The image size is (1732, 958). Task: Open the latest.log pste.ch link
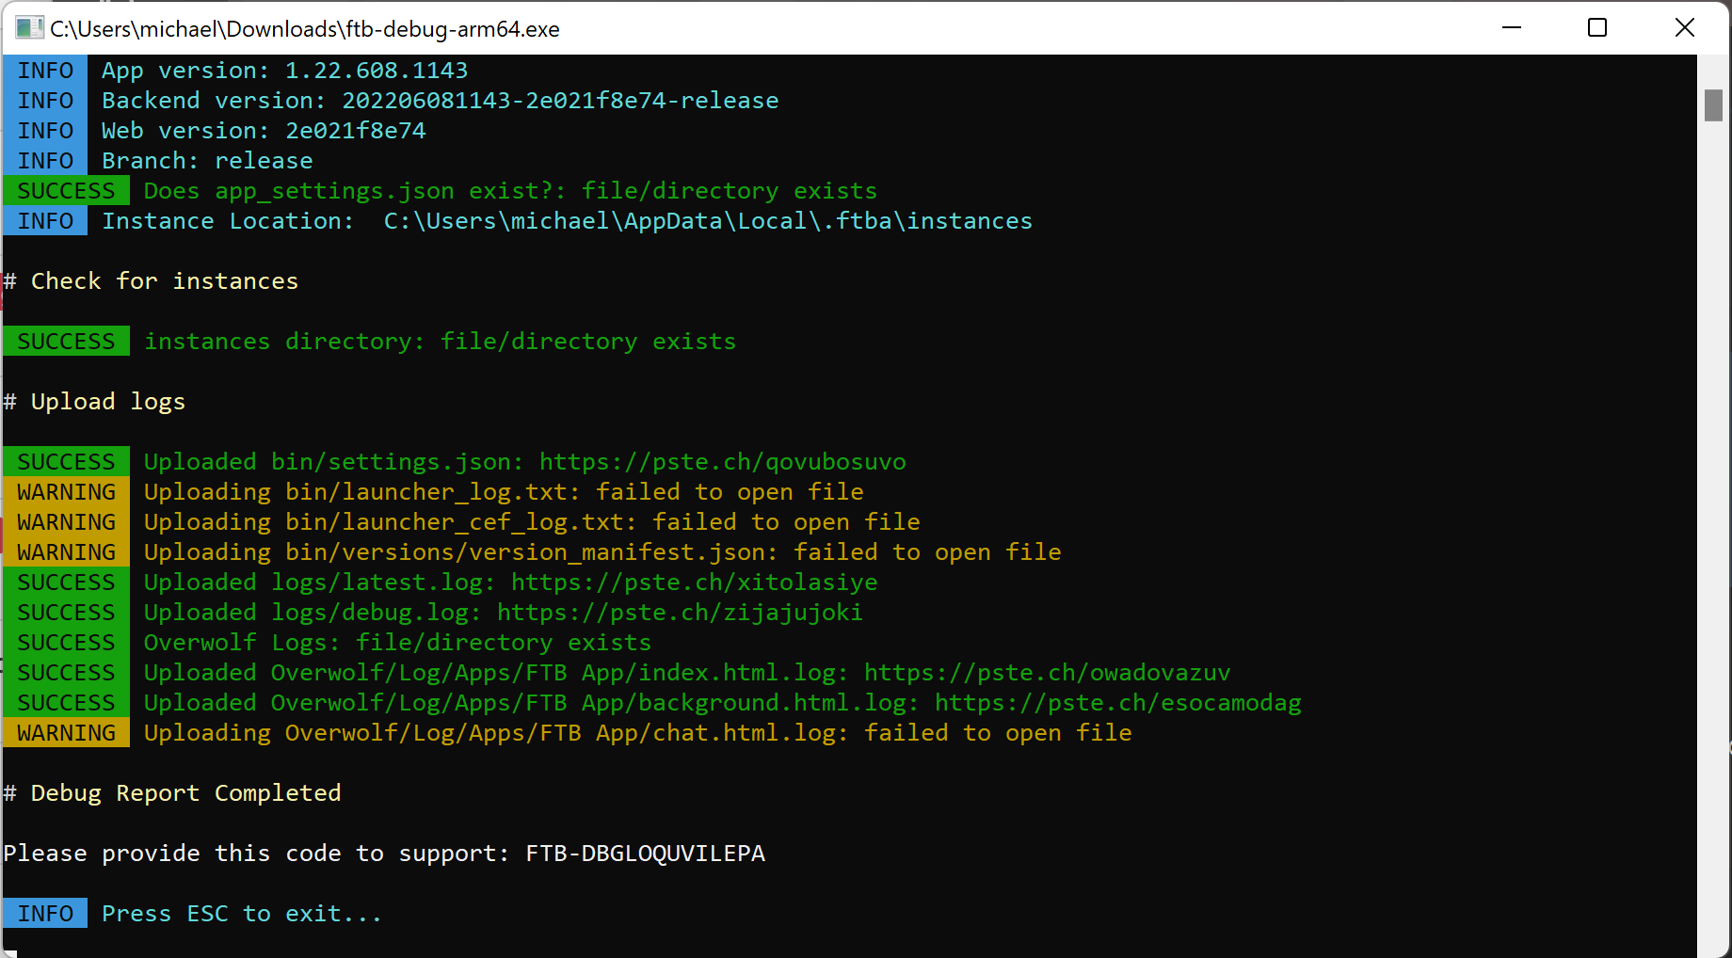694,583
